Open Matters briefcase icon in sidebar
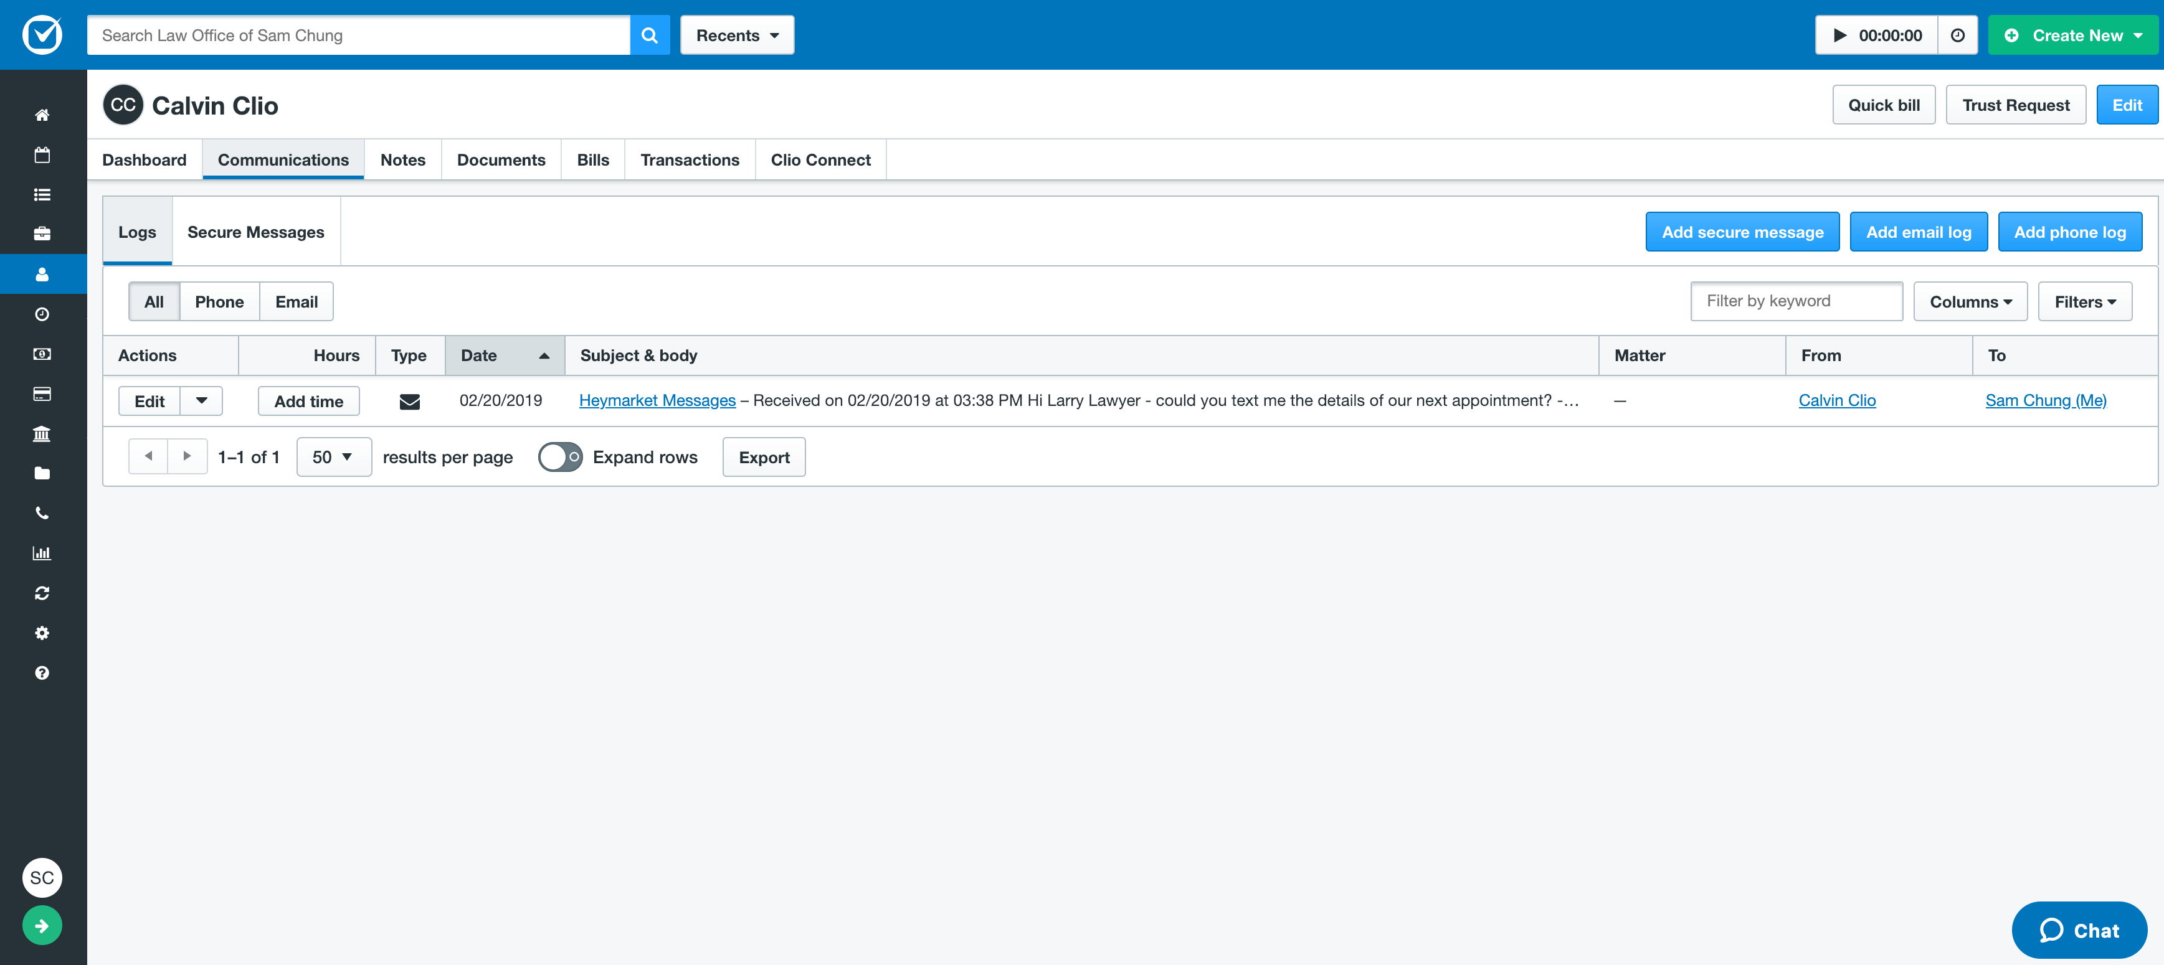This screenshot has width=2164, height=965. coord(42,234)
